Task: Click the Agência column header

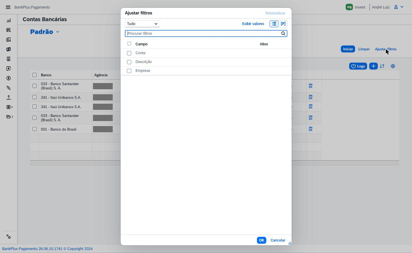Action: point(101,75)
